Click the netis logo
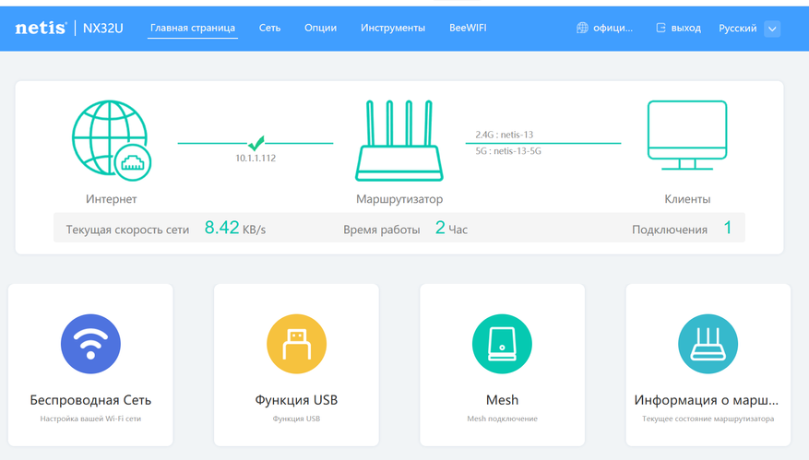Screen dimensions: 809x460 (40, 28)
